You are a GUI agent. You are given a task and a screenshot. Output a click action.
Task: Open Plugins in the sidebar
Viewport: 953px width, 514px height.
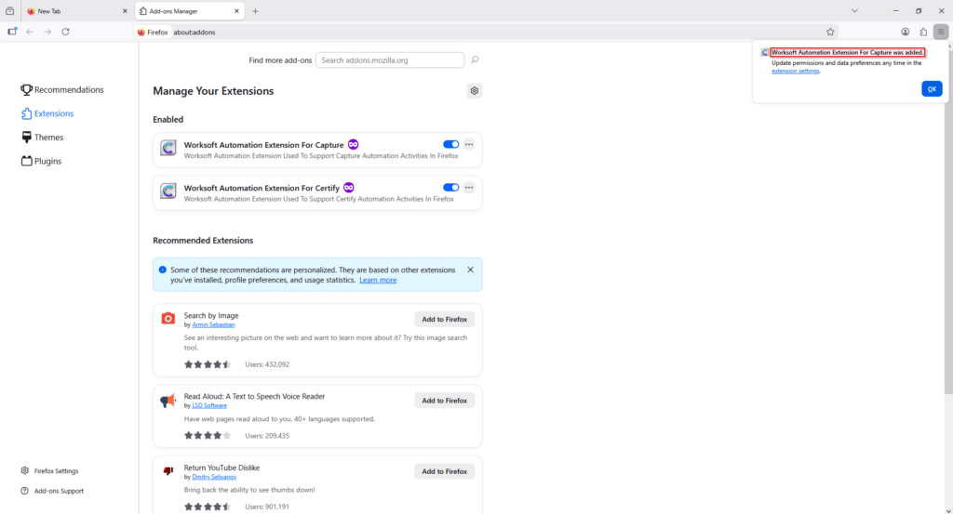click(x=41, y=161)
